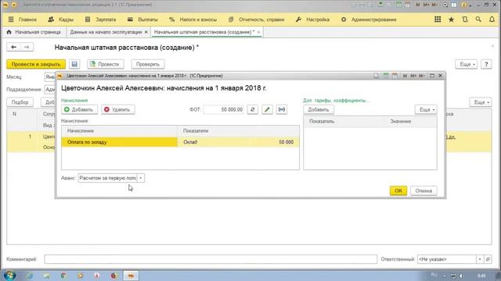Click the Проверить button
This screenshot has width=501, height=281.
pyautogui.click(x=148, y=64)
